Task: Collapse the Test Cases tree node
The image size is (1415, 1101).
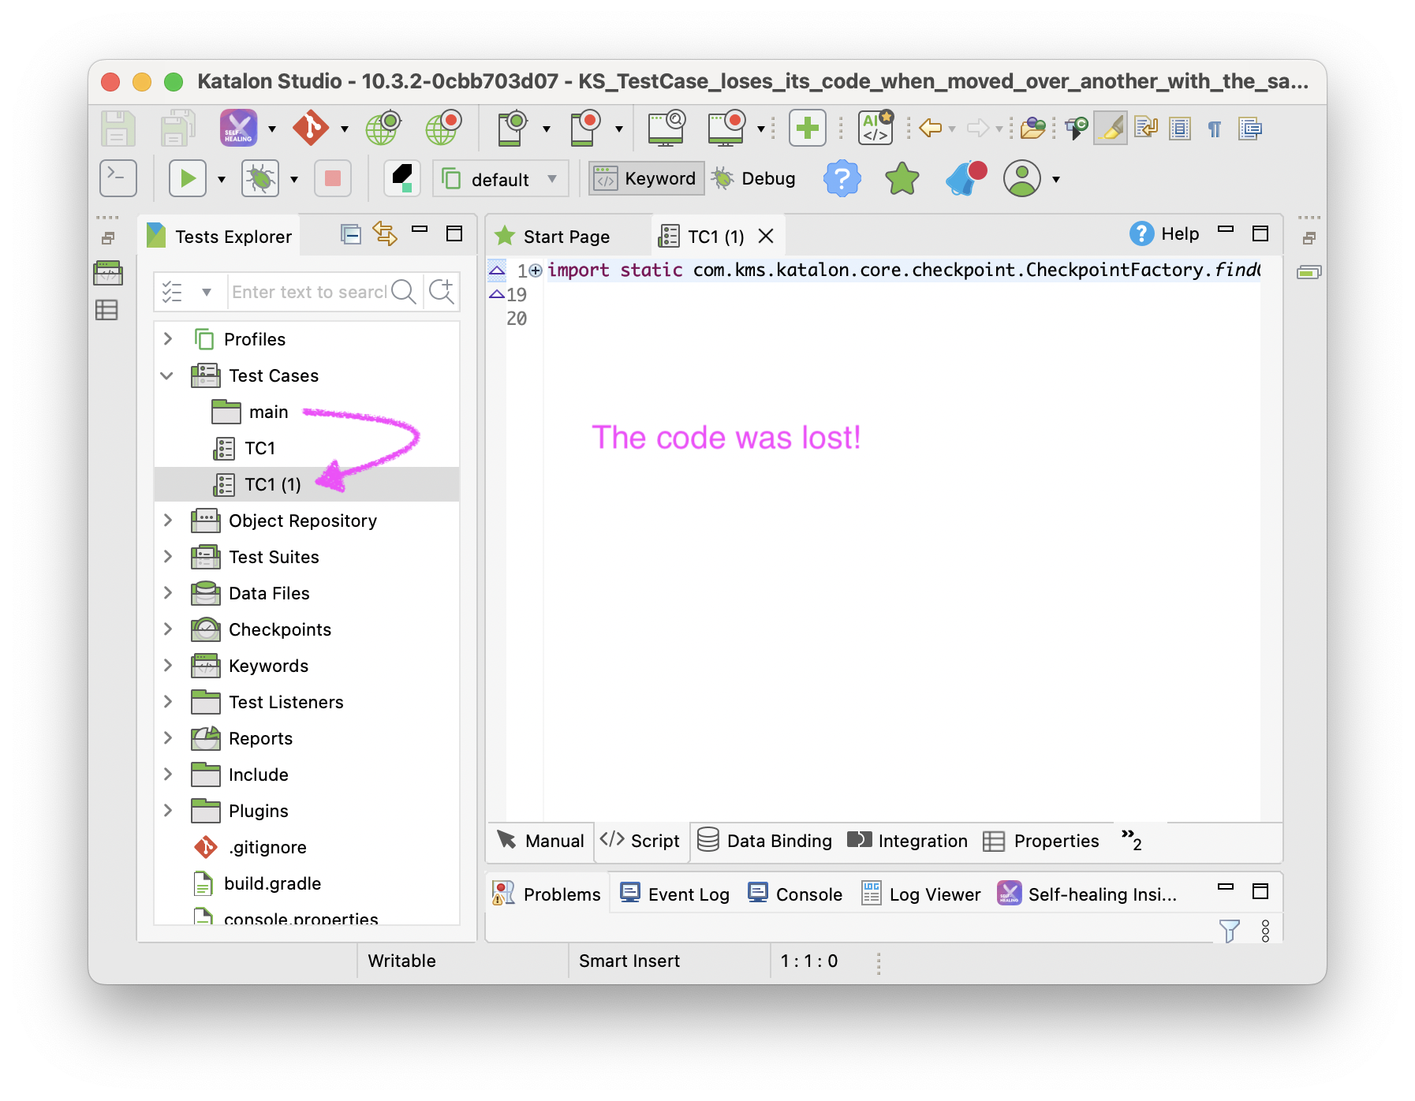Action: (x=167, y=375)
